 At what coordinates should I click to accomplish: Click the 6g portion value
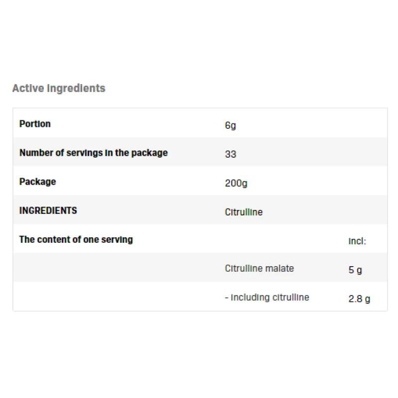pyautogui.click(x=230, y=125)
